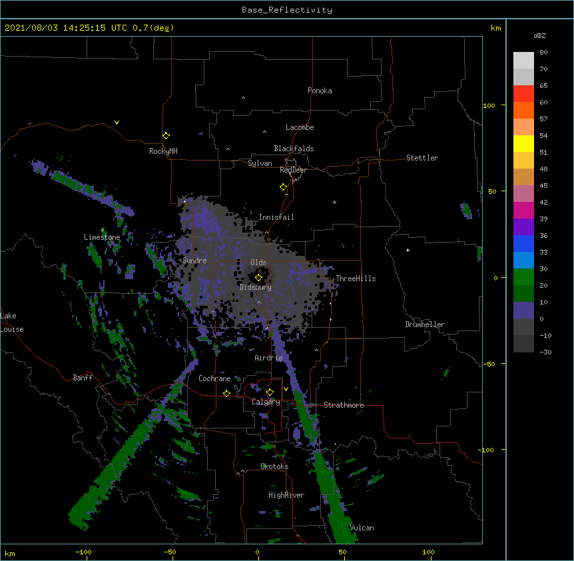
Task: Click the Cochrane label
Action: [x=214, y=378]
